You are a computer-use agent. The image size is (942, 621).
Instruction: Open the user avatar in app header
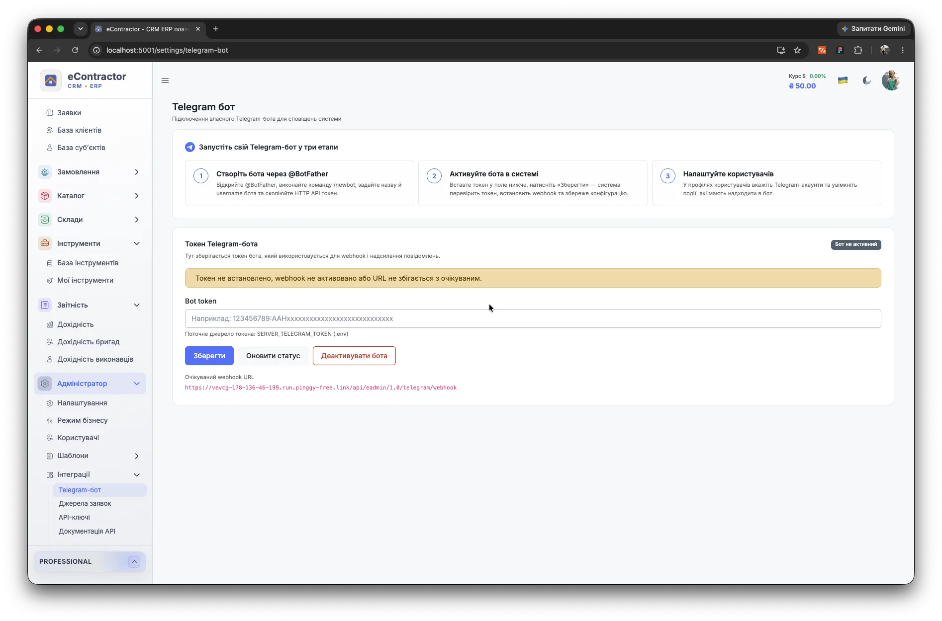(x=891, y=80)
